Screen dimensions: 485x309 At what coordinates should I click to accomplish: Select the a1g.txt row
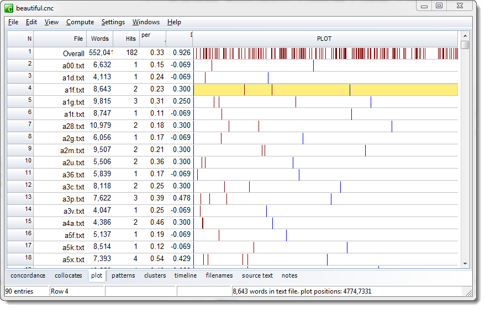[73, 102]
